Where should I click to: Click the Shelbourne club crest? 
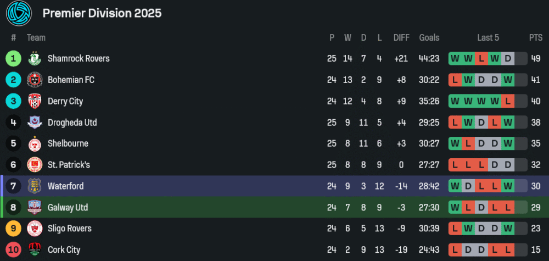pos(35,143)
